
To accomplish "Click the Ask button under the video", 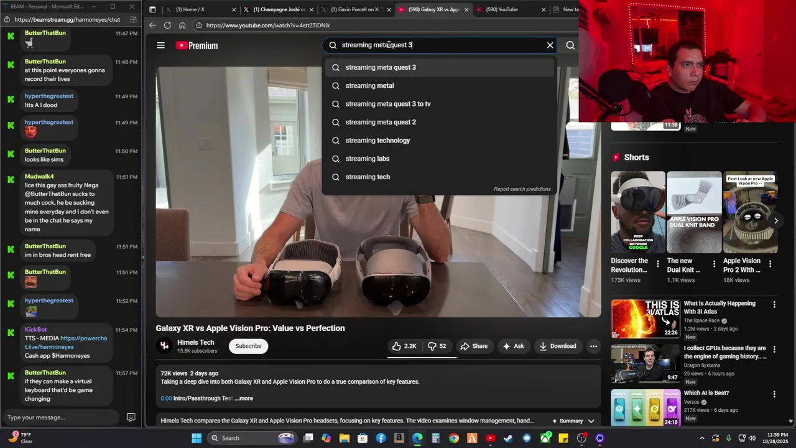I will [513, 346].
